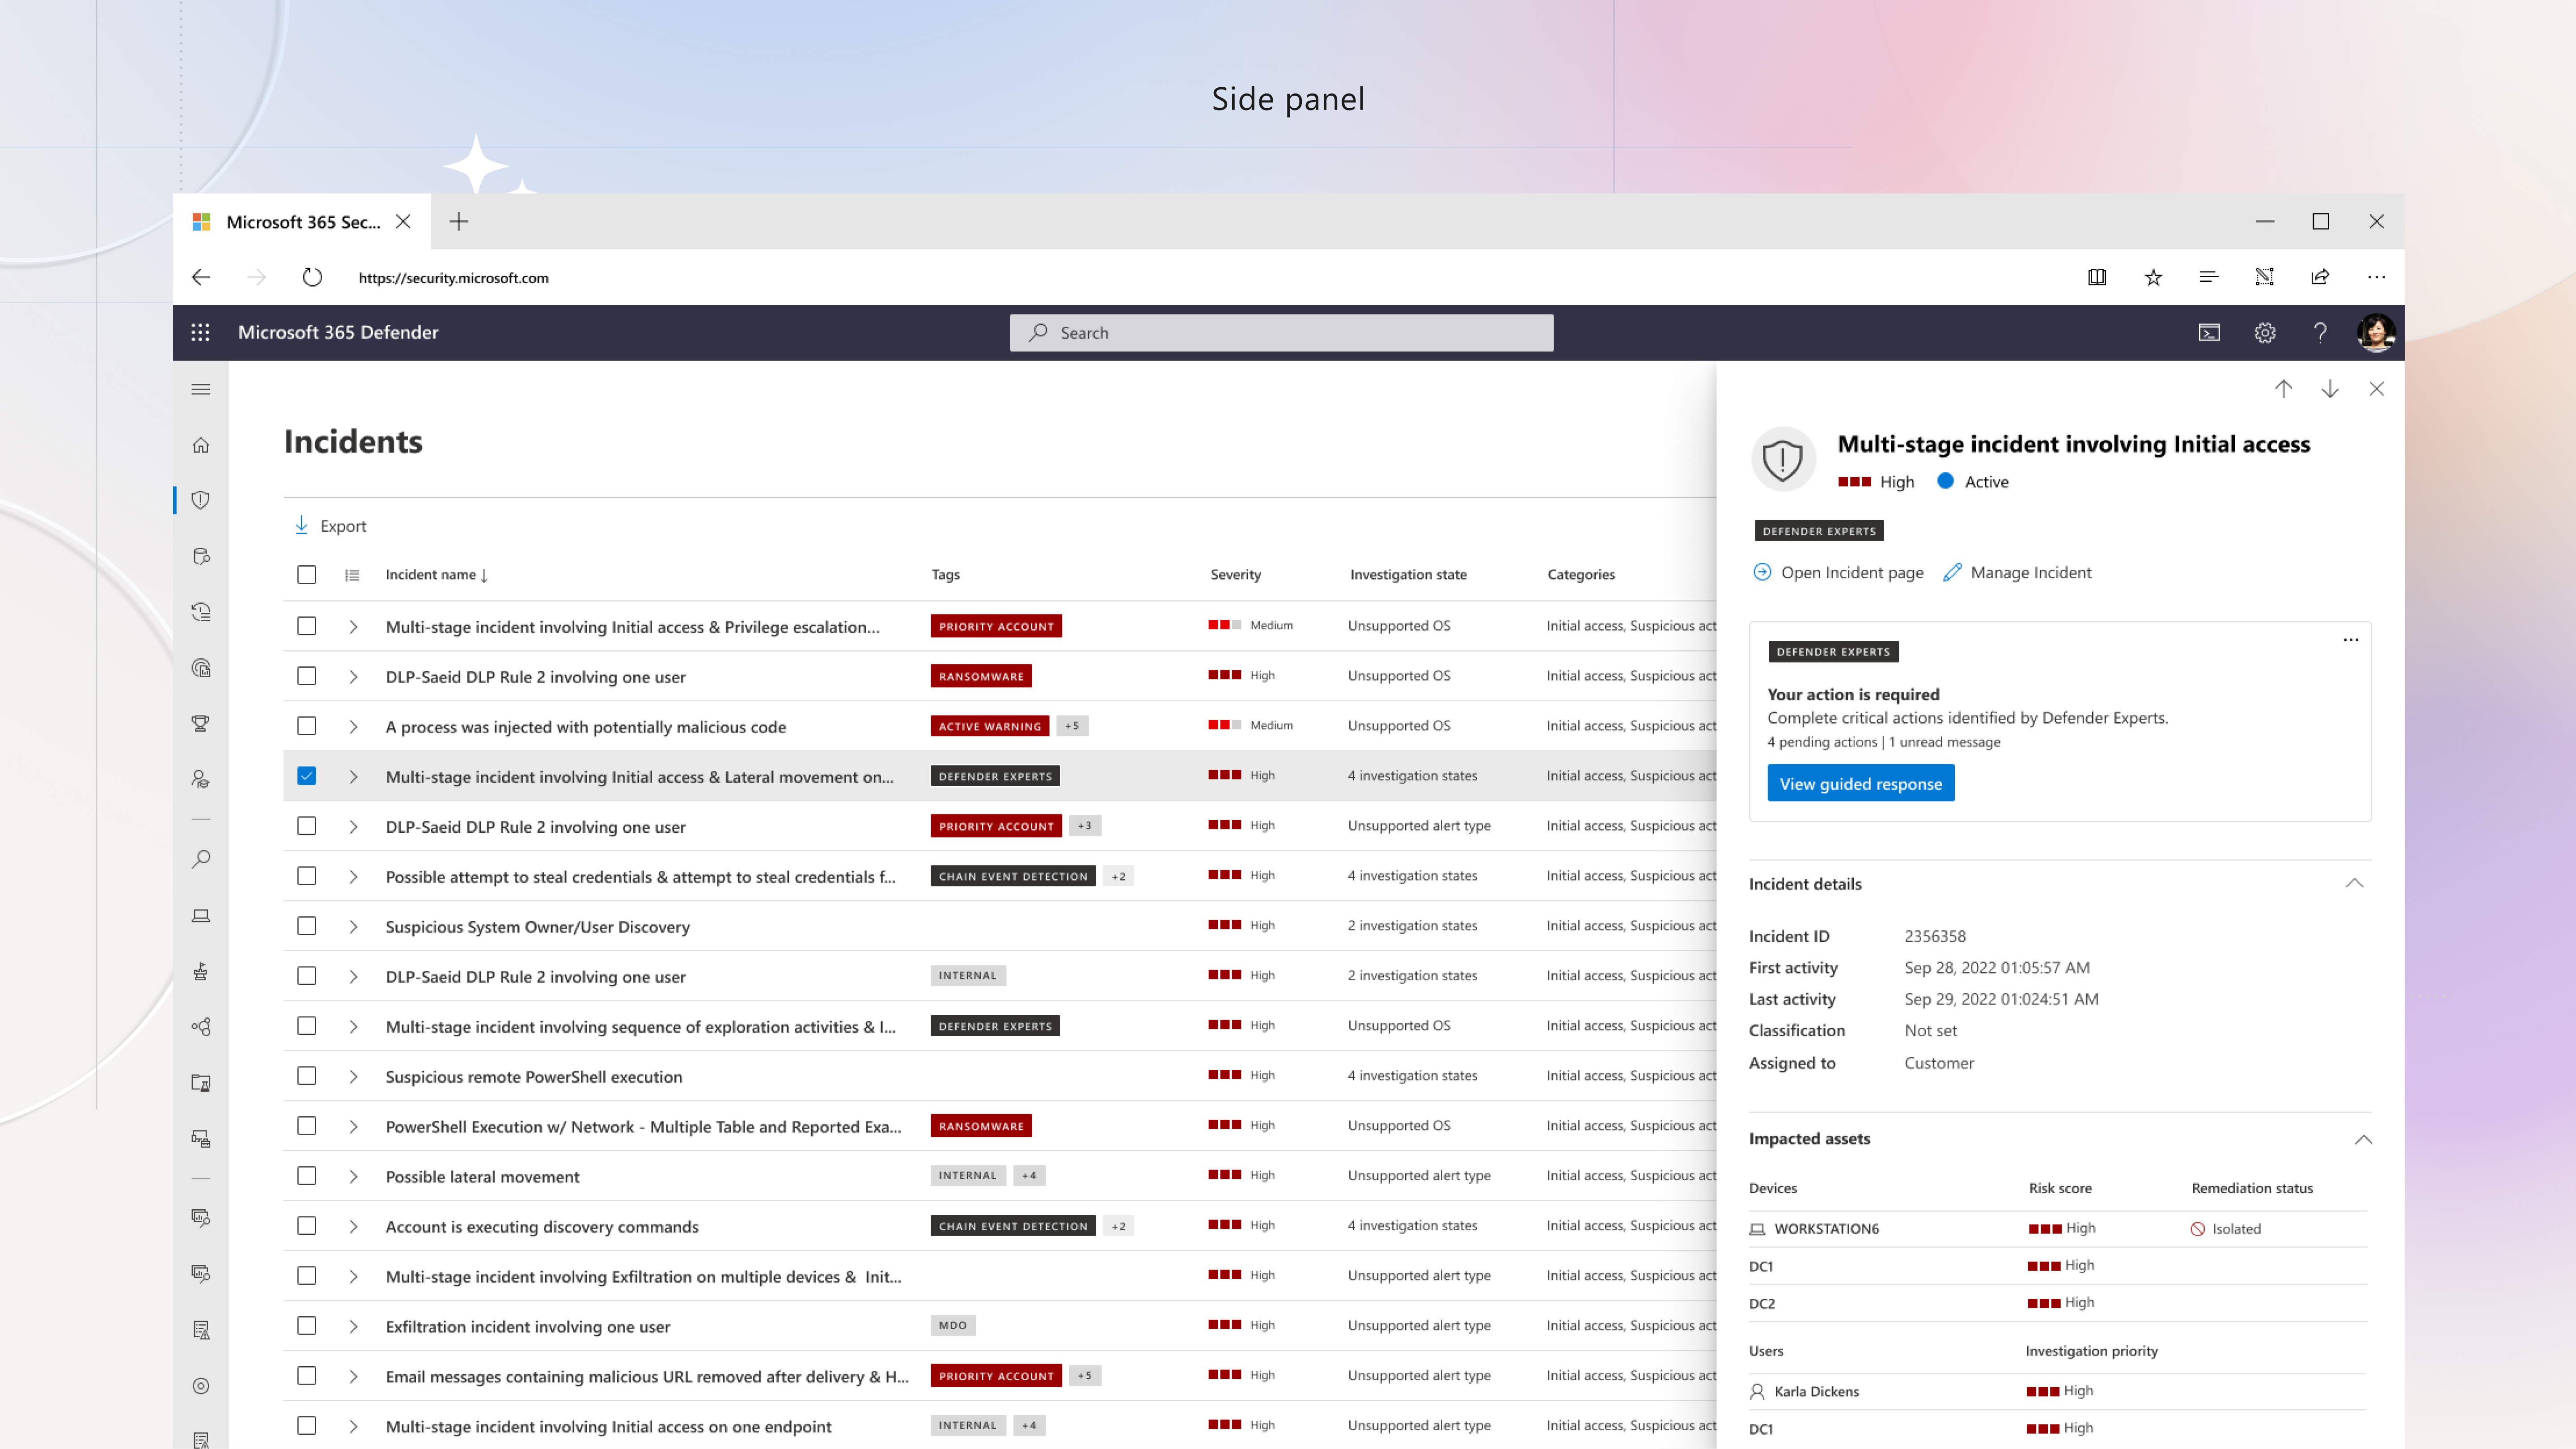The width and height of the screenshot is (2576, 1449).
Task: Go to previous incident with up arrow
Action: click(2283, 389)
